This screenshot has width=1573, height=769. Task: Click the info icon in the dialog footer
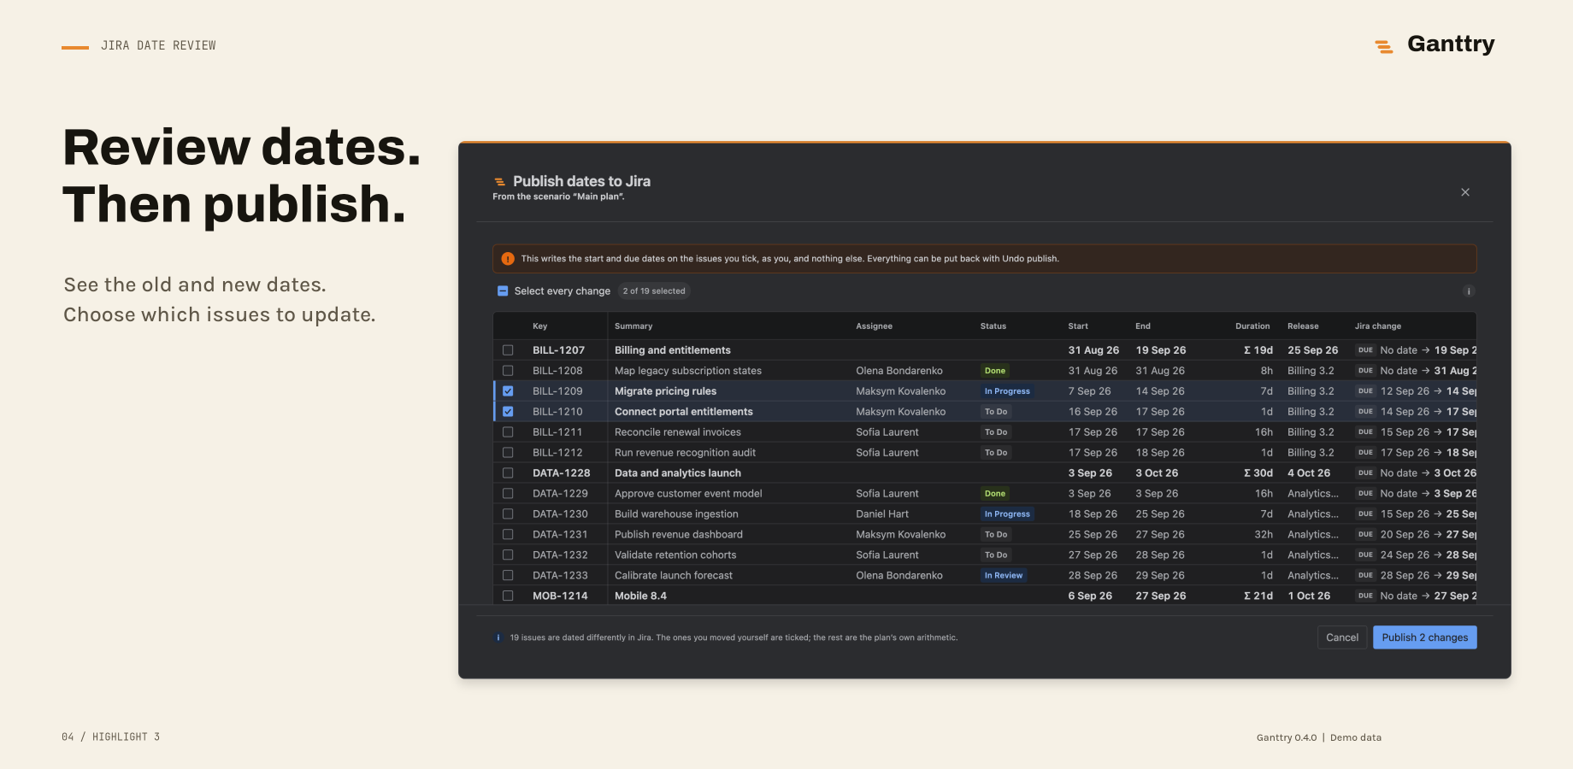(498, 637)
